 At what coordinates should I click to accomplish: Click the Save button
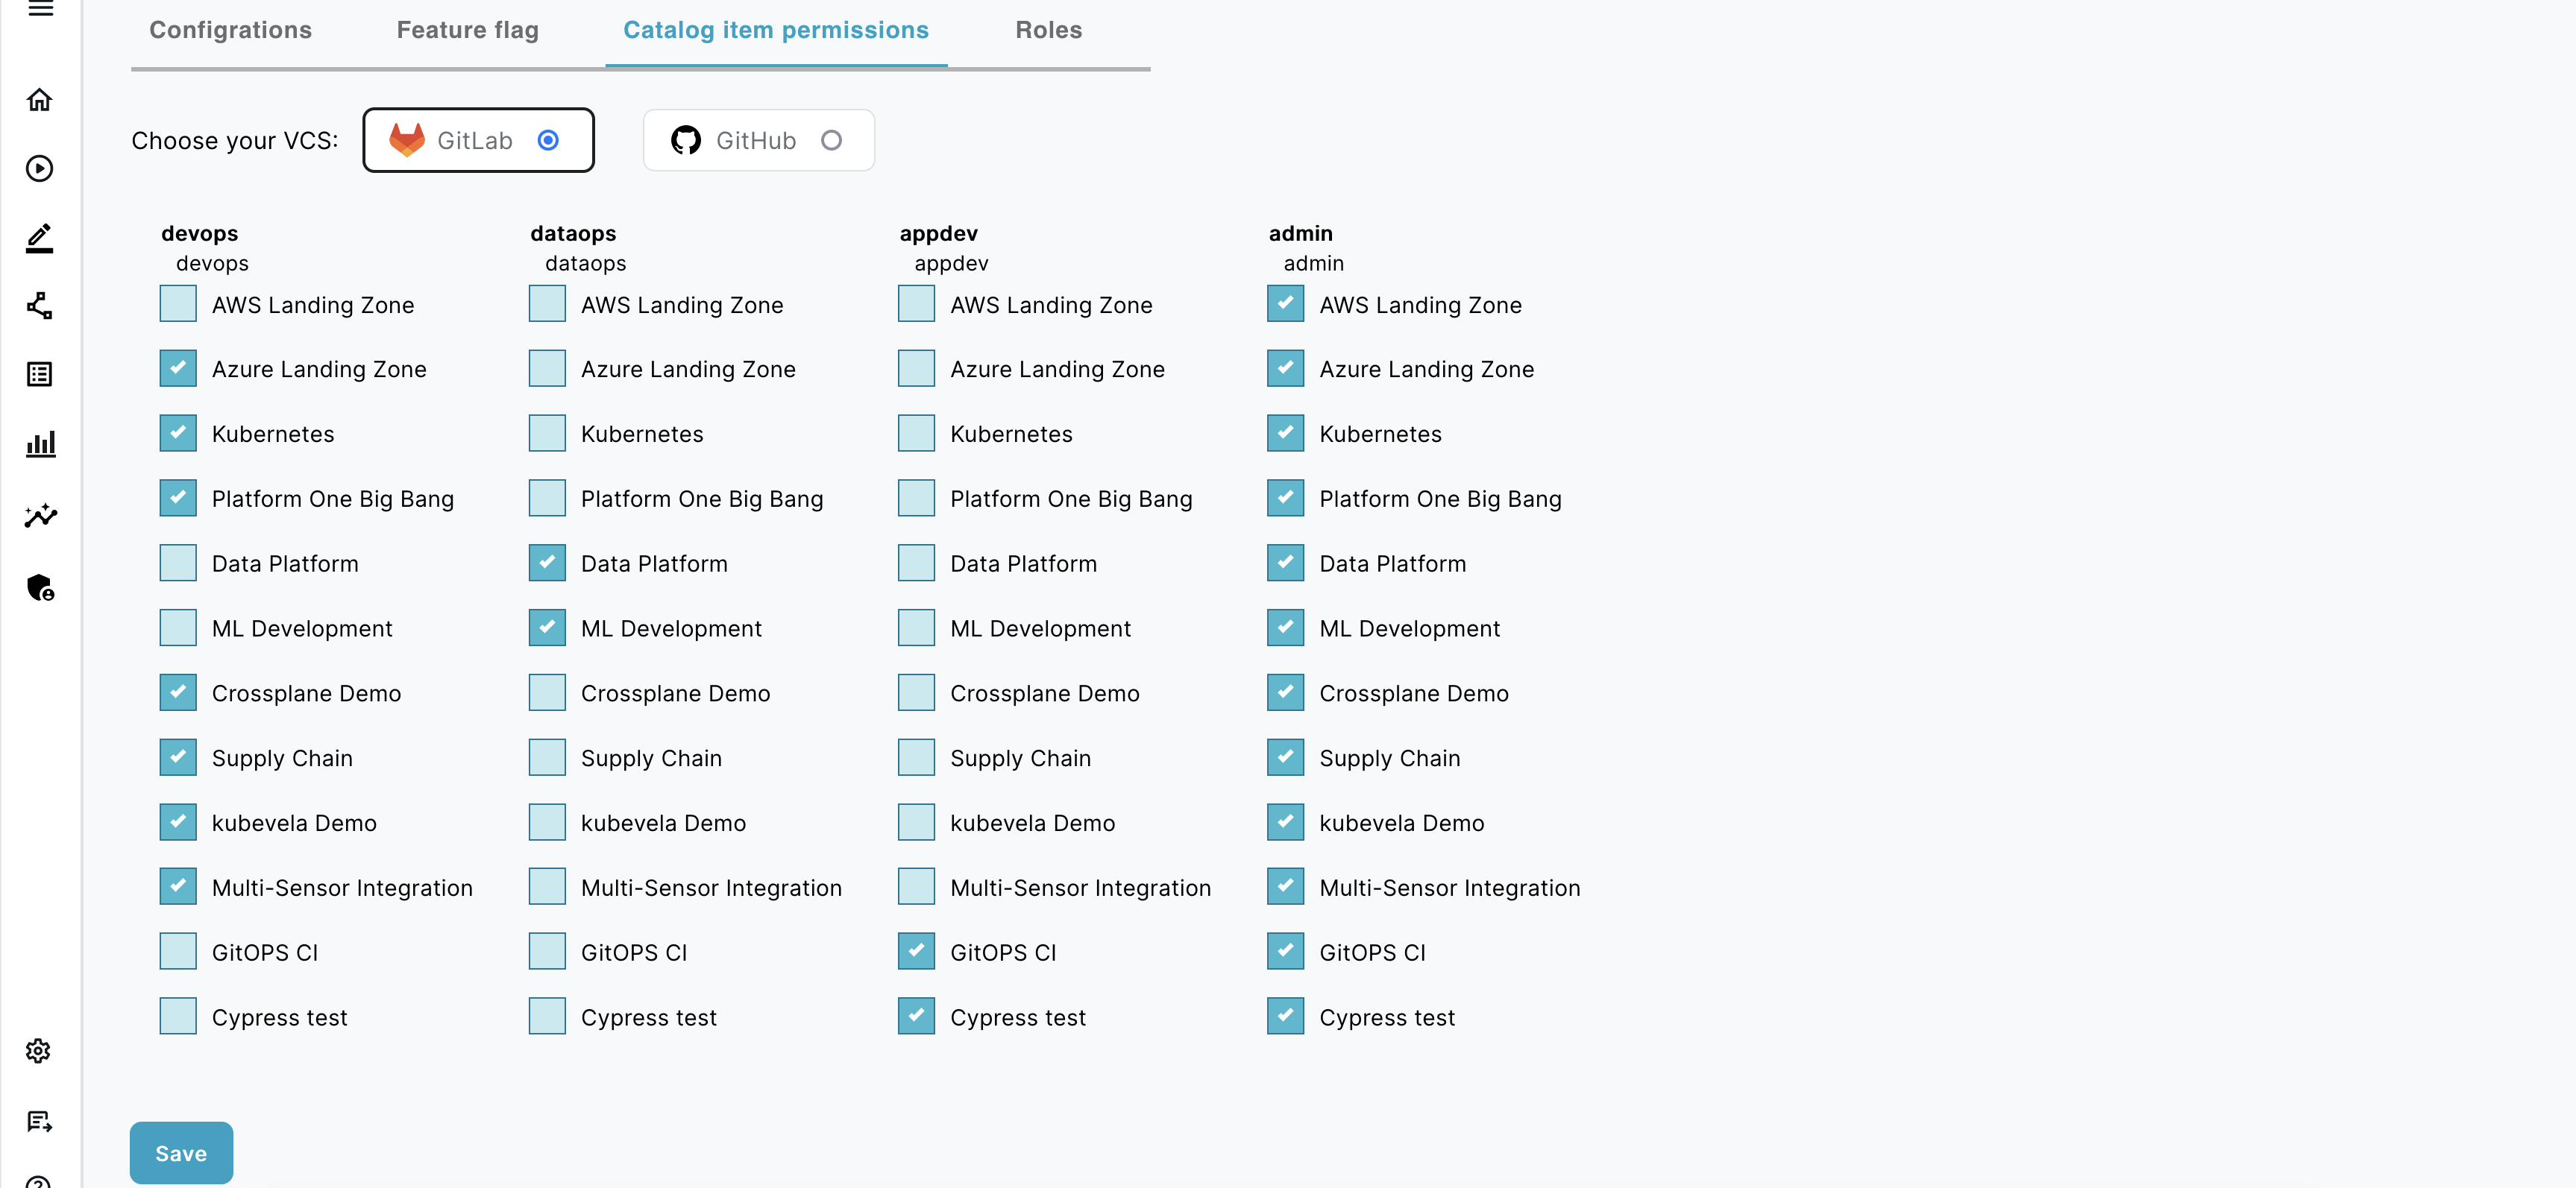click(180, 1154)
